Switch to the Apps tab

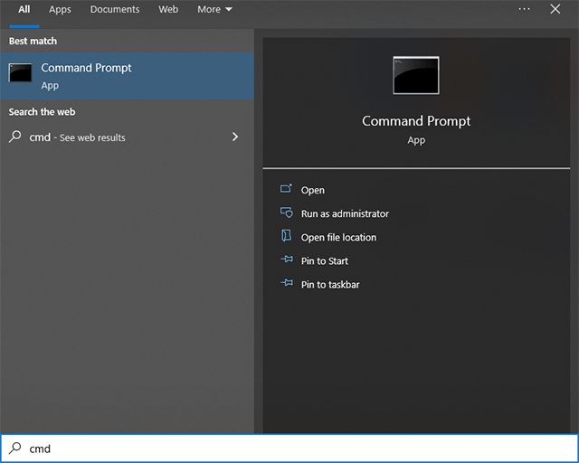60,10
